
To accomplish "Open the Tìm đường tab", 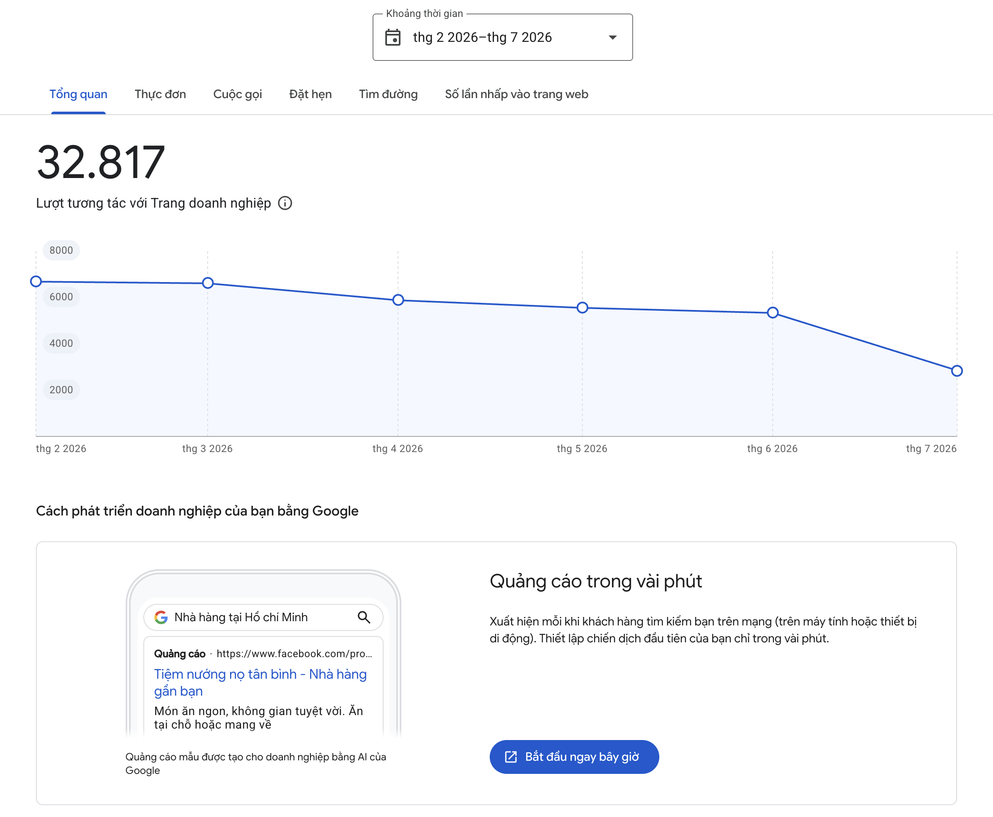I will (388, 94).
